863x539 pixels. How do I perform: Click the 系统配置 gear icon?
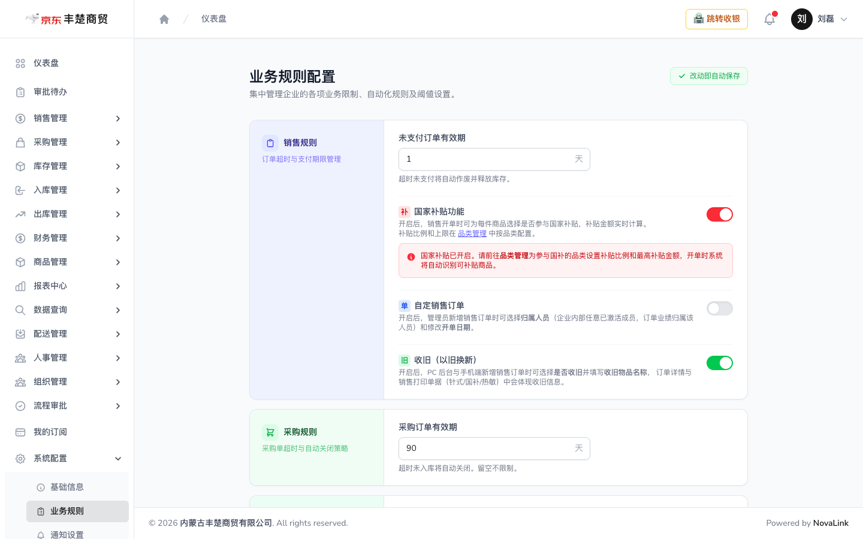20,459
